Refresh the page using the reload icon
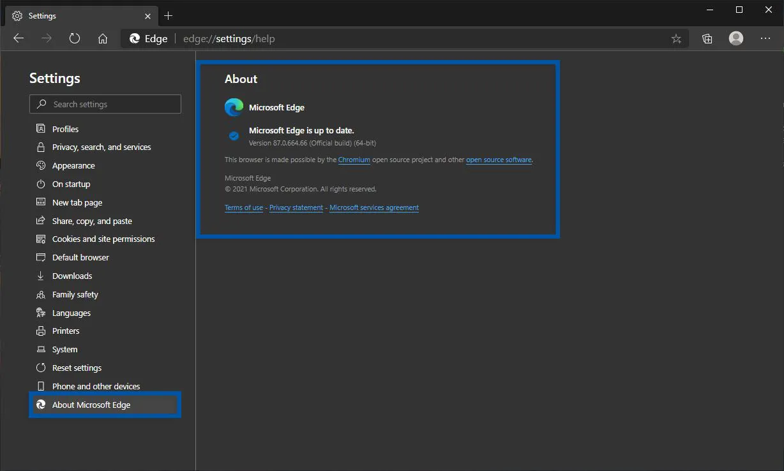 coord(75,38)
